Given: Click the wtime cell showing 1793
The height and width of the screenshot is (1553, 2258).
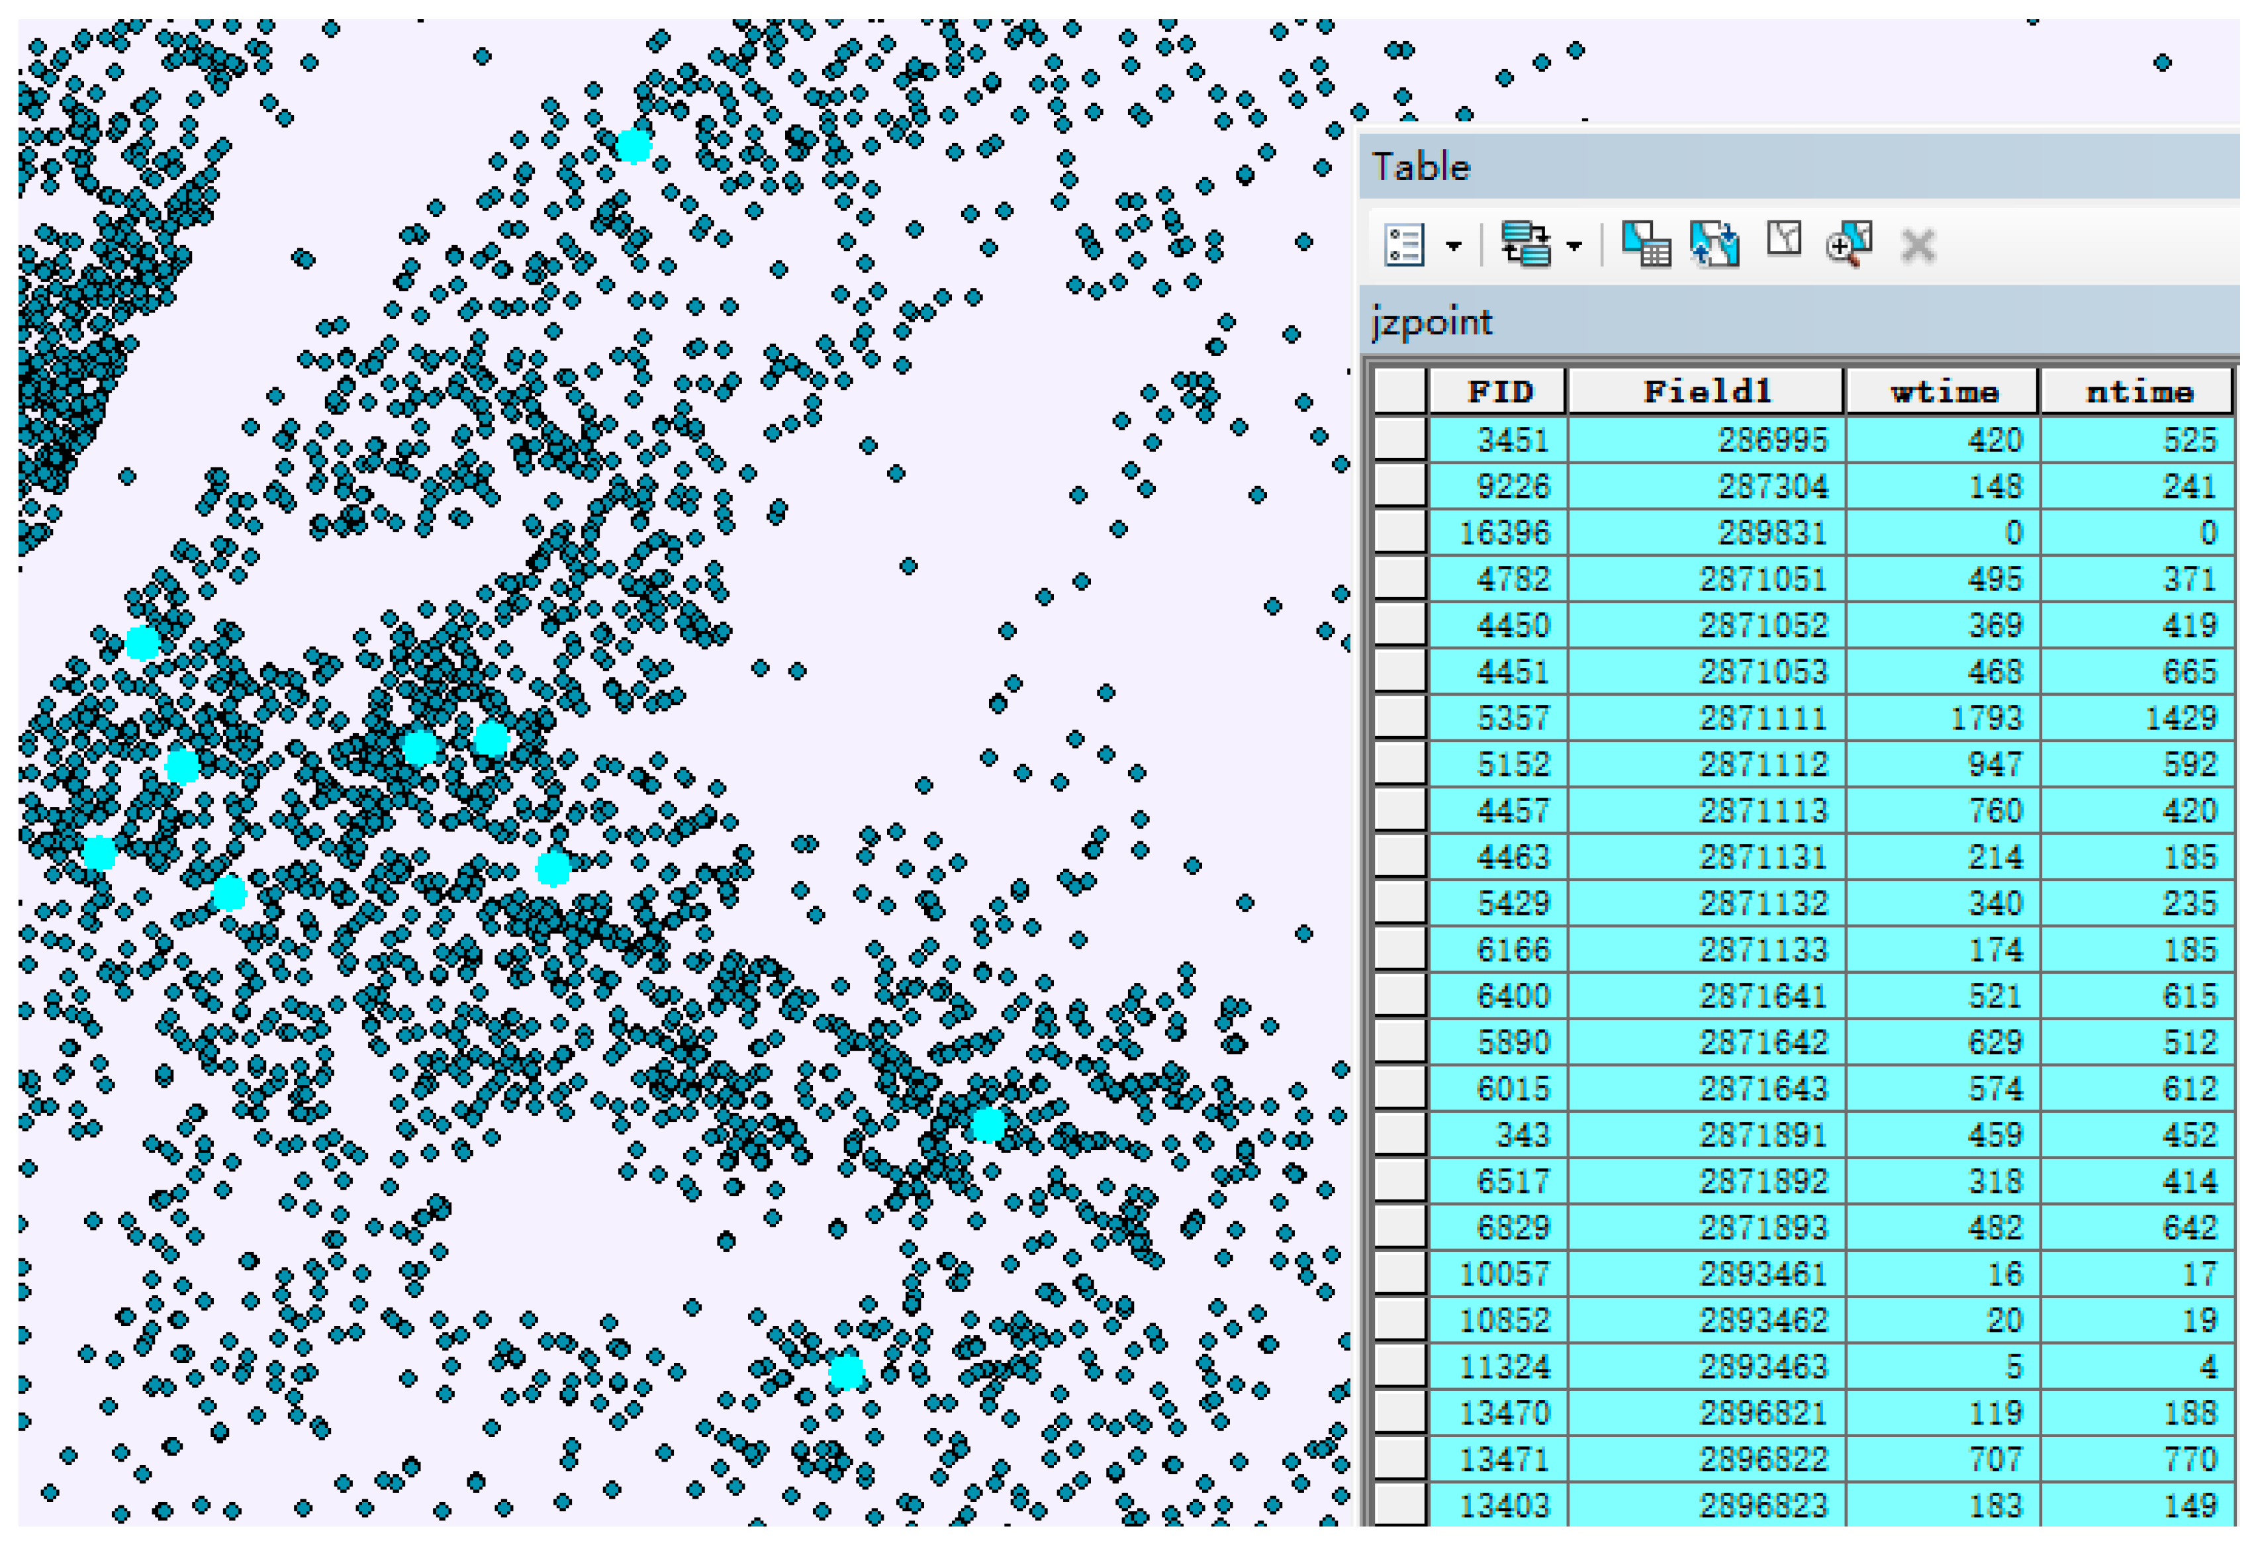Looking at the screenshot, I should pos(1943,718).
